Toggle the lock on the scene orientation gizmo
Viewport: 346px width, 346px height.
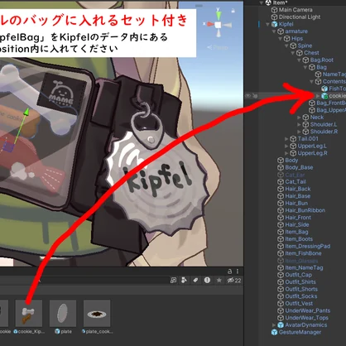tap(233, 11)
